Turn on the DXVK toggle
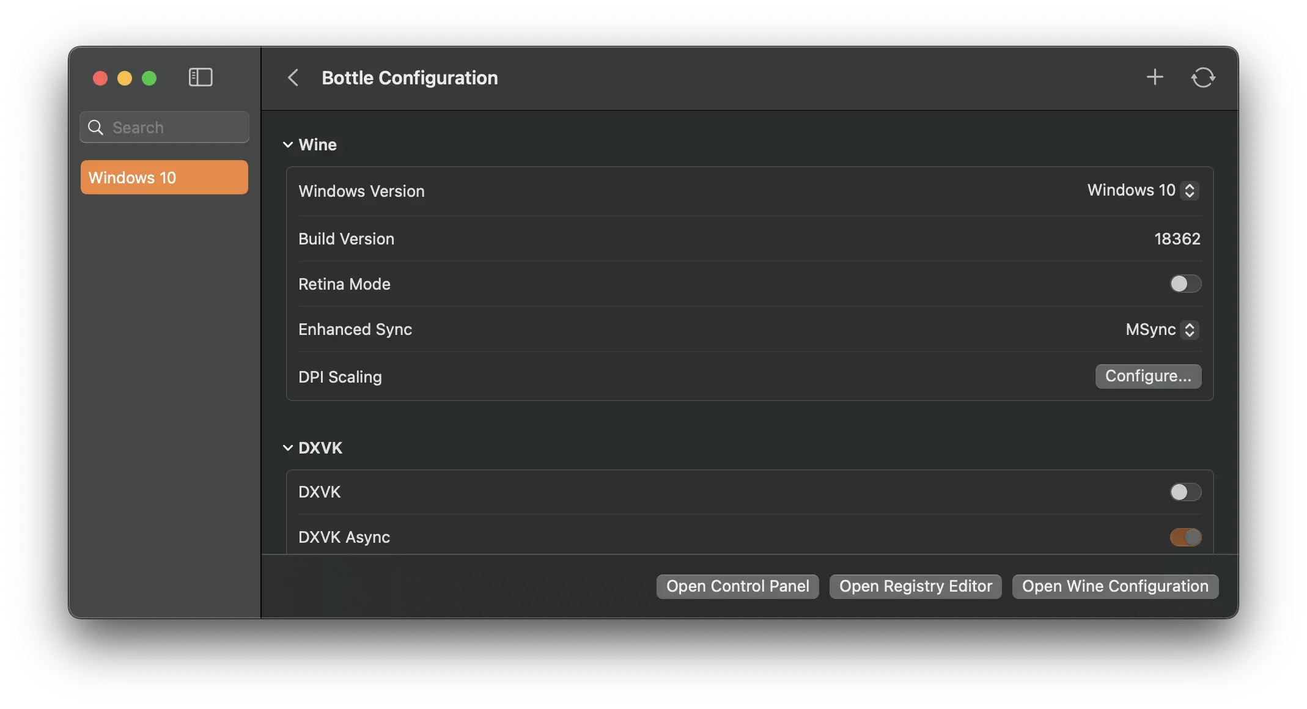Image resolution: width=1307 pixels, height=709 pixels. tap(1185, 492)
